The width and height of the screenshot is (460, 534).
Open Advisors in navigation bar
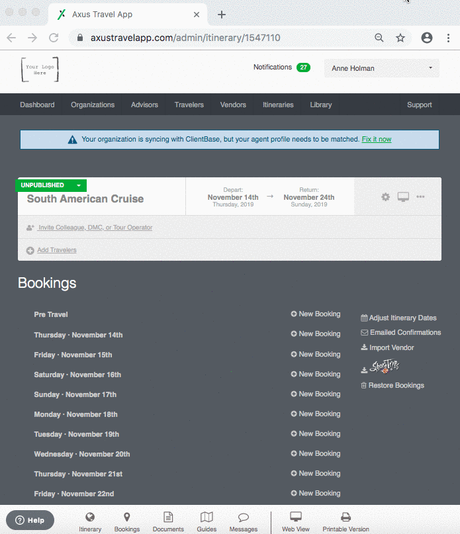pos(144,105)
